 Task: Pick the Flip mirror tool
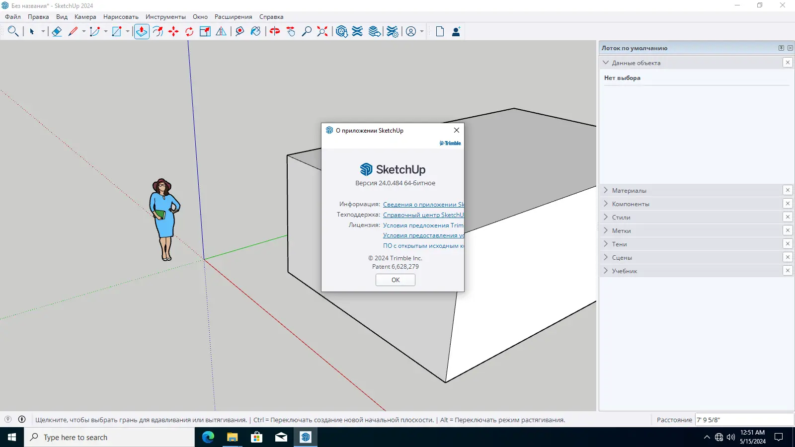(221, 31)
